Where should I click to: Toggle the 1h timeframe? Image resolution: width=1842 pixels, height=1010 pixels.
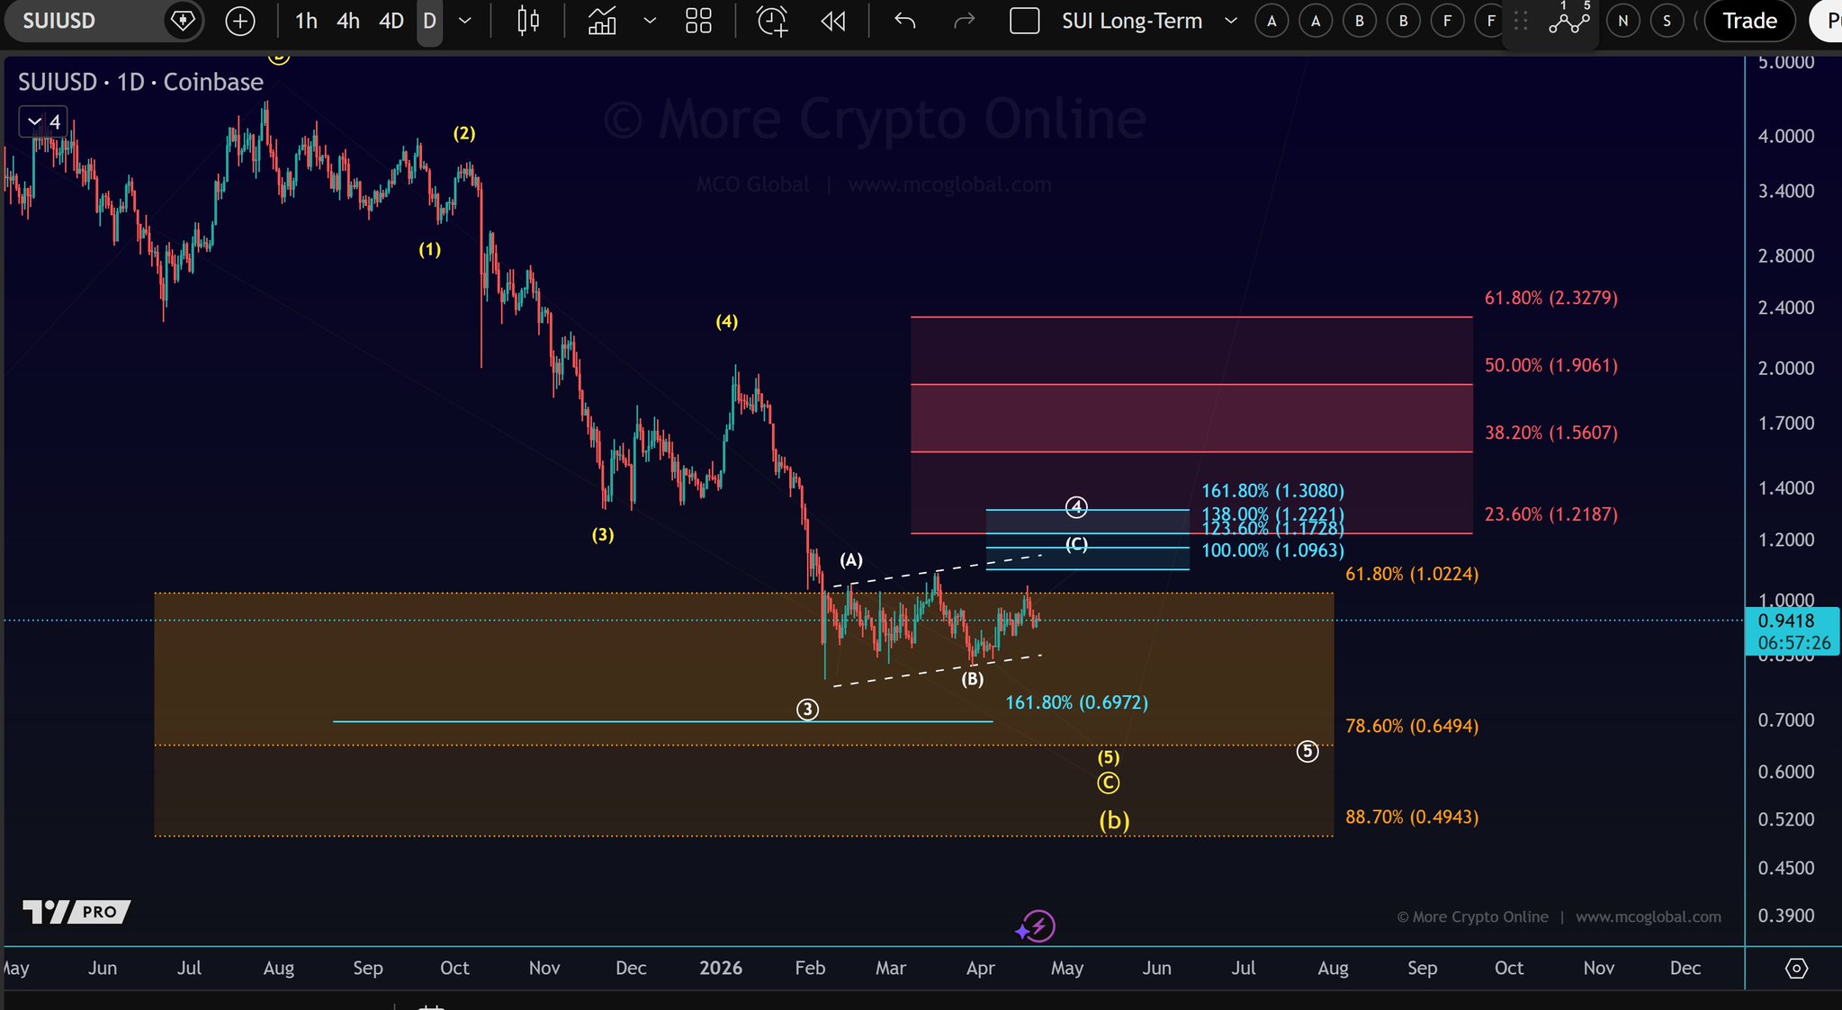click(306, 21)
